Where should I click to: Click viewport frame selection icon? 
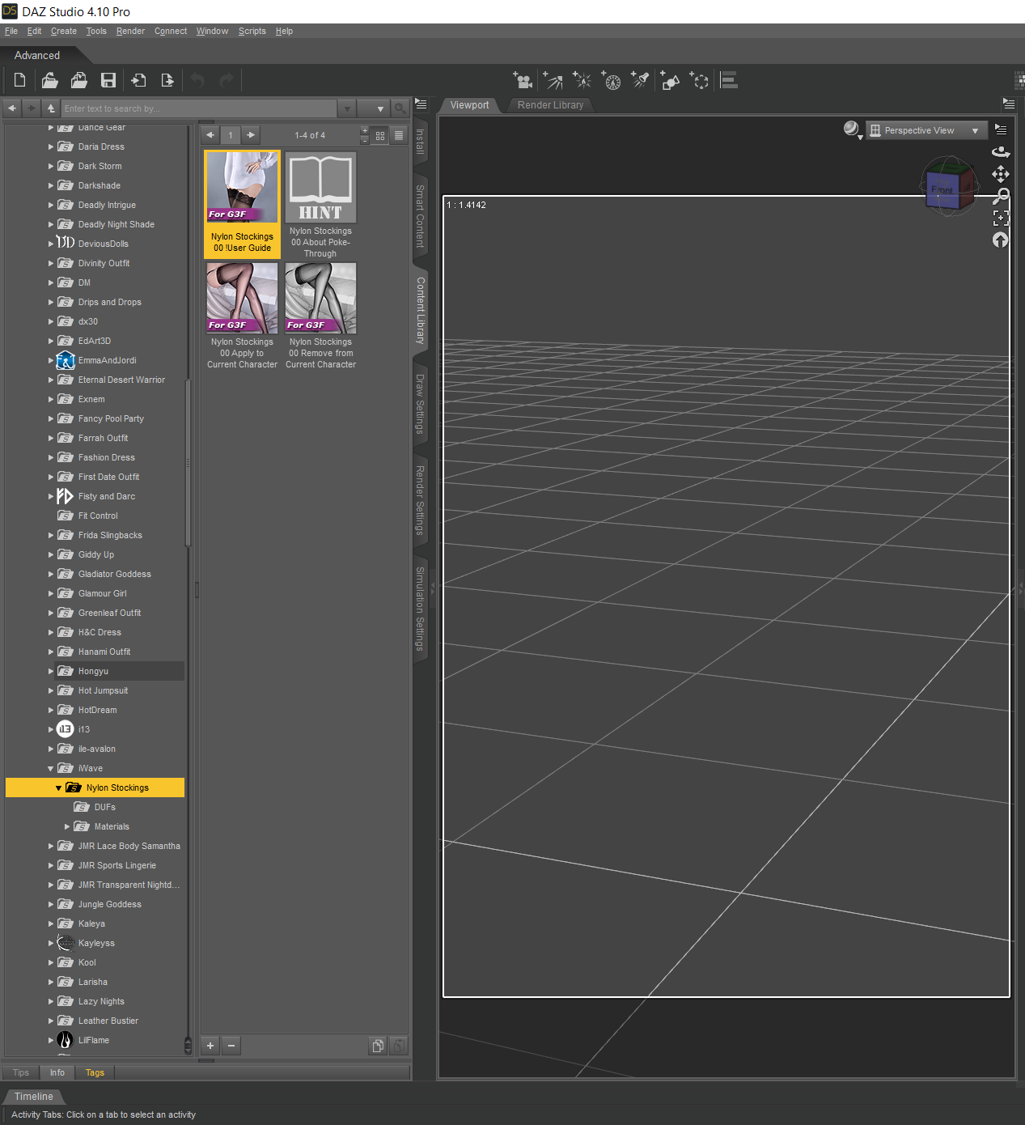coord(1001,218)
